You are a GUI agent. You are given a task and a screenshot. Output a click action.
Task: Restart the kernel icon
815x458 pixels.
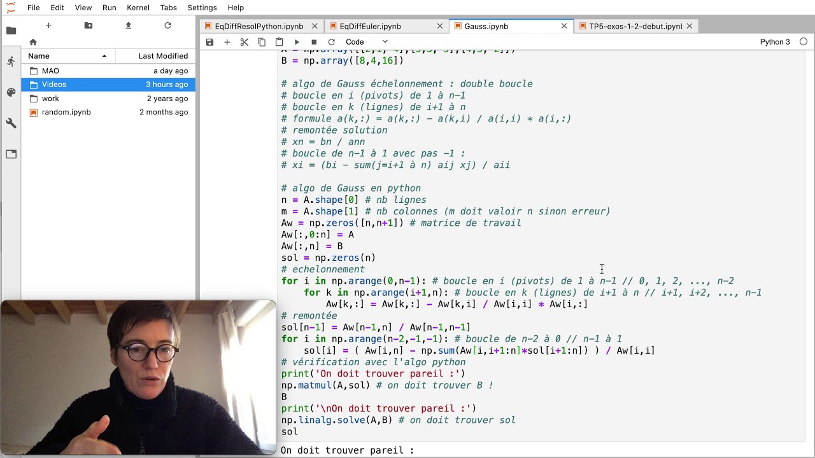pyautogui.click(x=331, y=42)
